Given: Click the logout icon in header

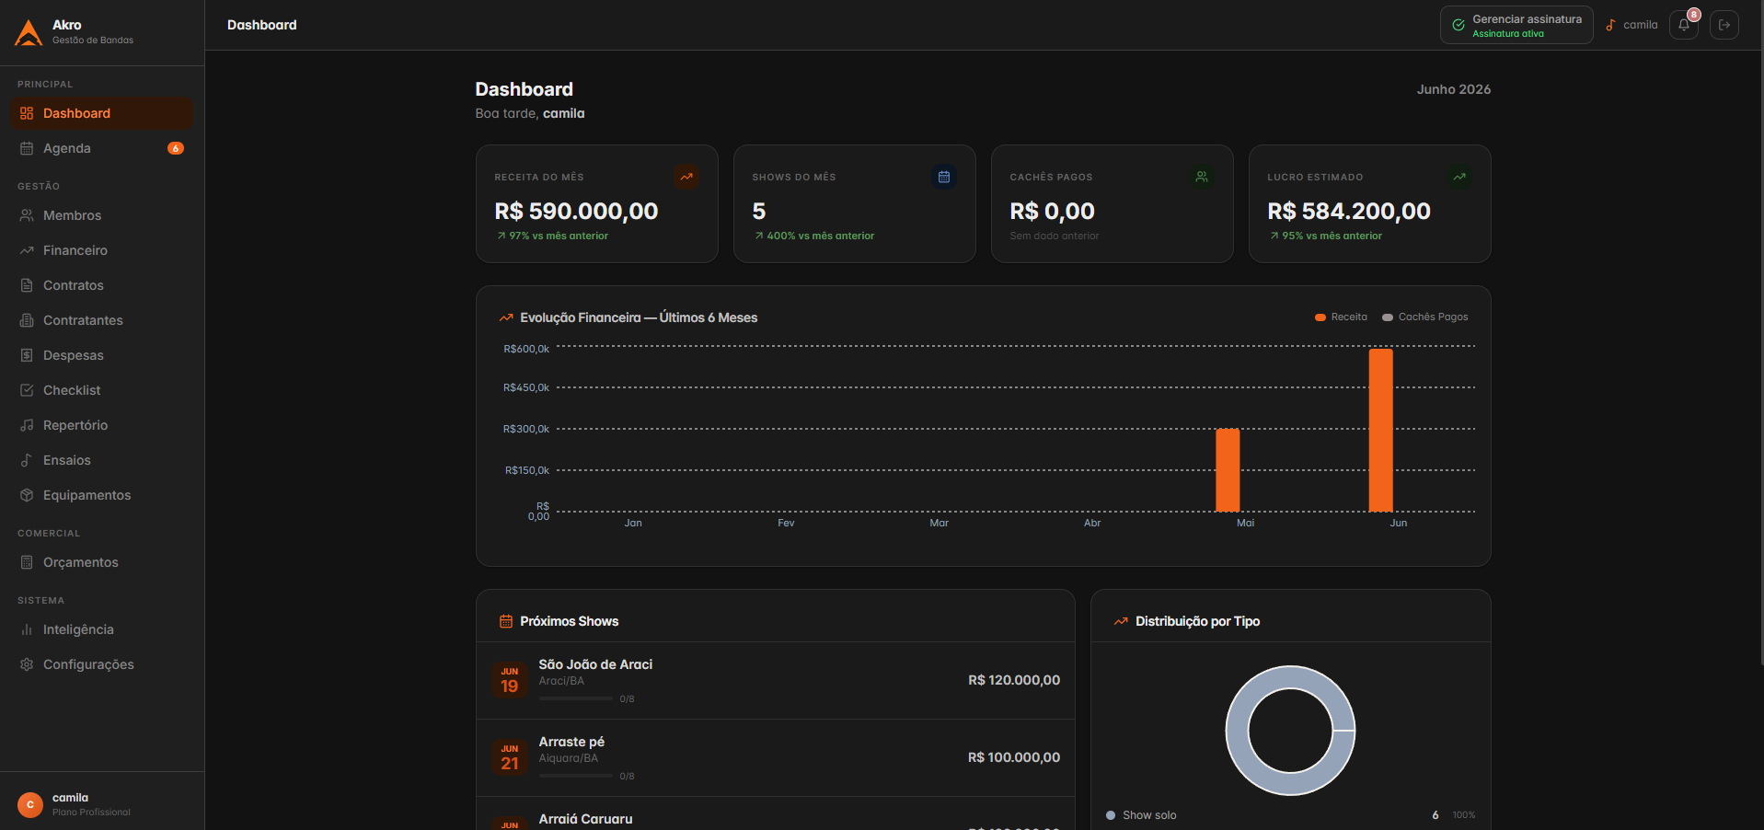Looking at the screenshot, I should (1724, 25).
